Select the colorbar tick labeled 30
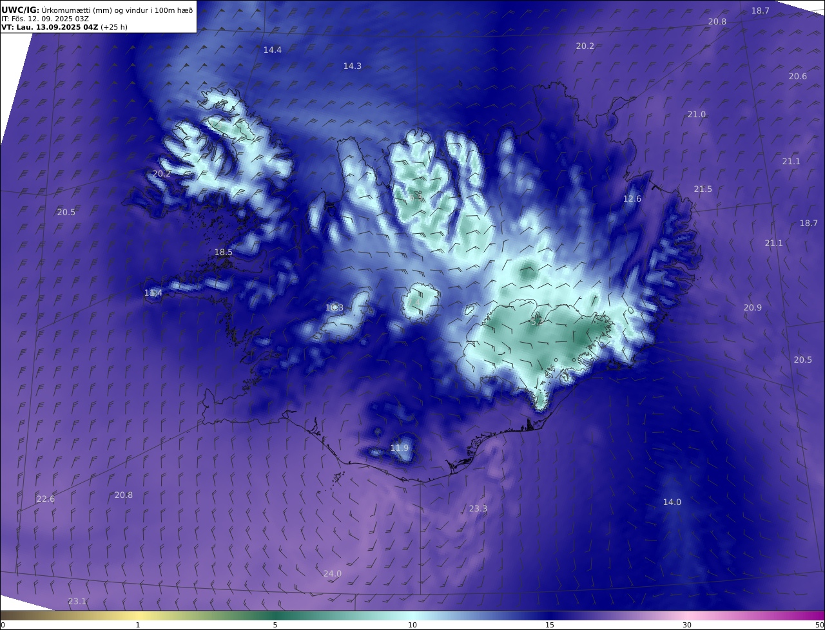Image resolution: width=825 pixels, height=630 pixels. (687, 625)
